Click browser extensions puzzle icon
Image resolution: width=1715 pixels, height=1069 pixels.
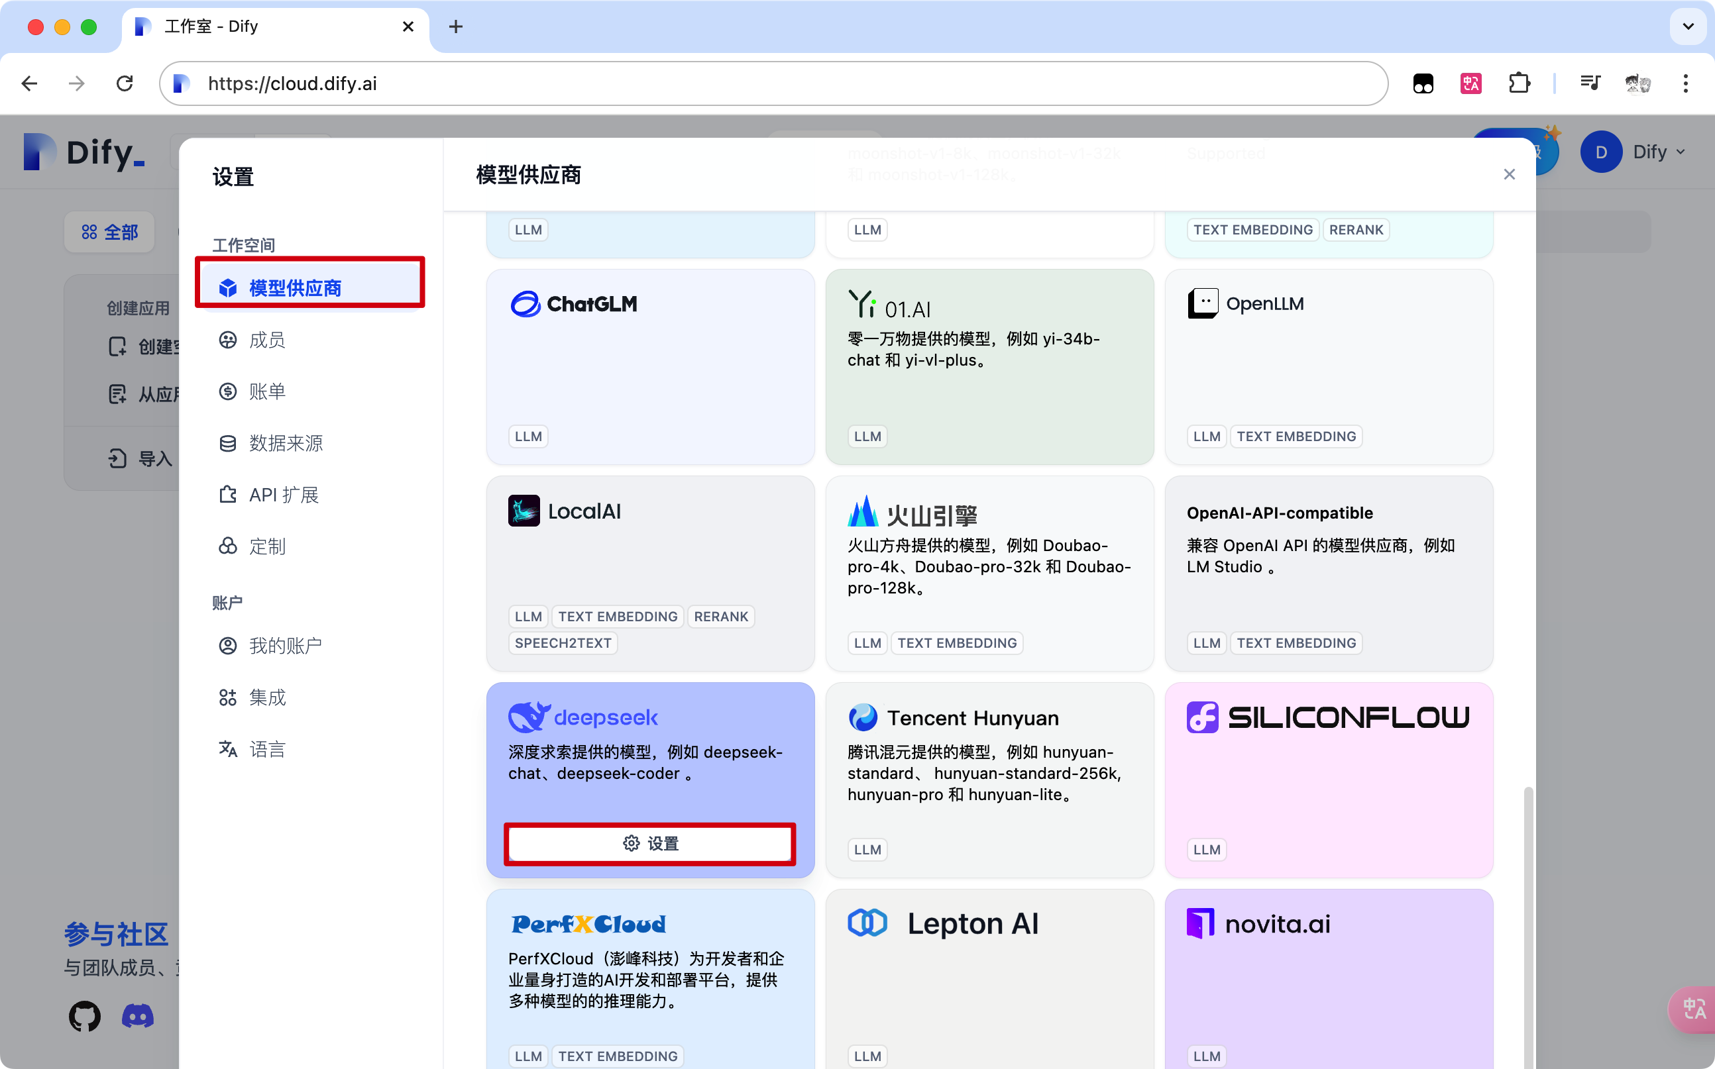coord(1518,83)
